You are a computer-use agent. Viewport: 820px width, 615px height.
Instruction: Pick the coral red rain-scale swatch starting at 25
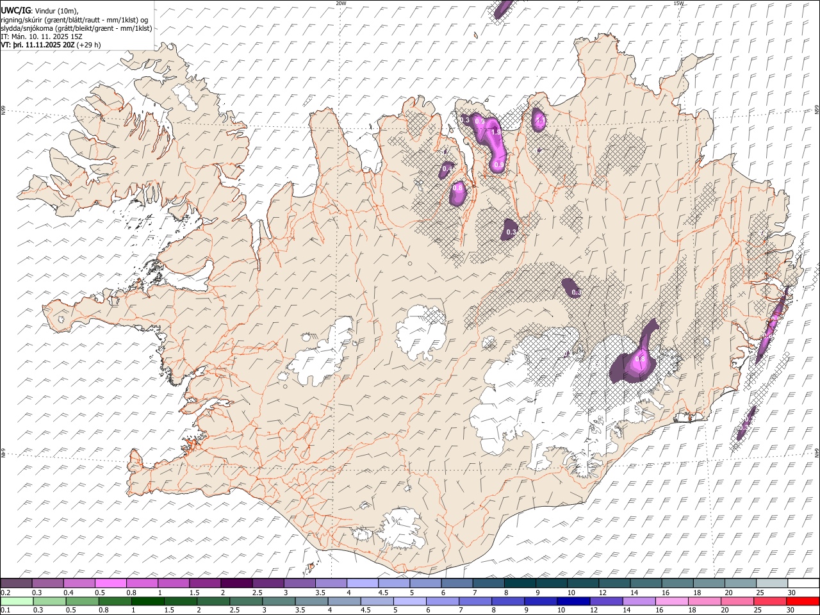pyautogui.click(x=769, y=601)
